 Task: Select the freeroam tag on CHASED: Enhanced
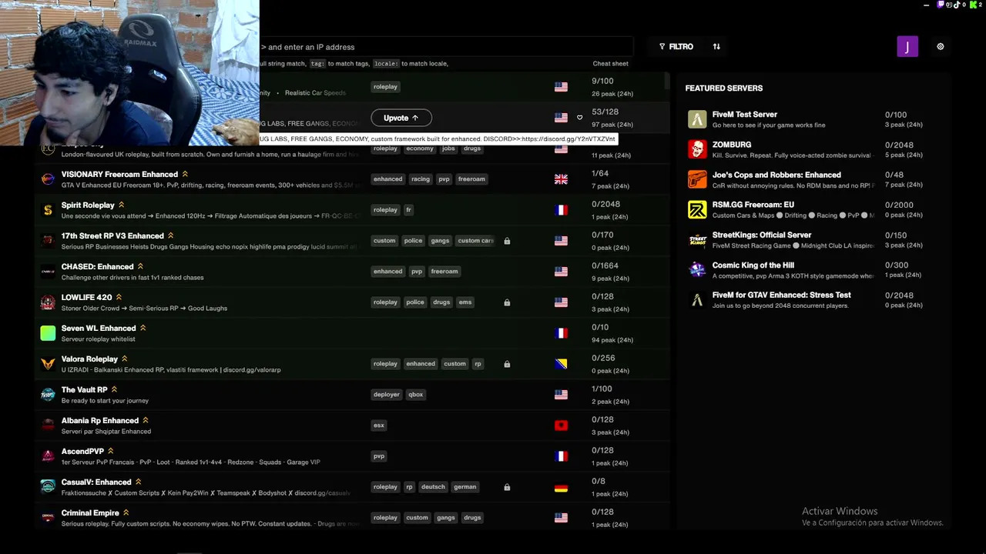point(444,272)
